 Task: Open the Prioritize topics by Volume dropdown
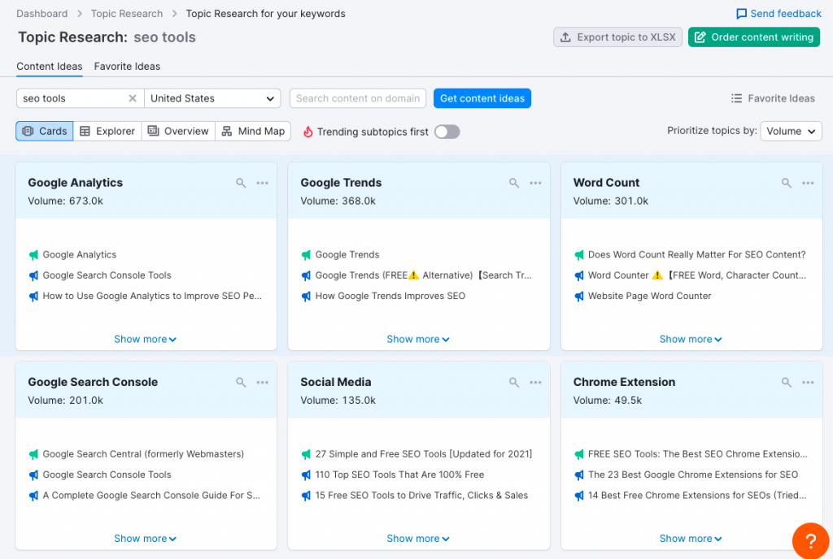click(790, 131)
